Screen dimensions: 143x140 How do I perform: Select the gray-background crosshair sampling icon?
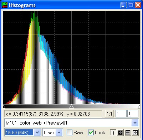[x=128, y=133]
